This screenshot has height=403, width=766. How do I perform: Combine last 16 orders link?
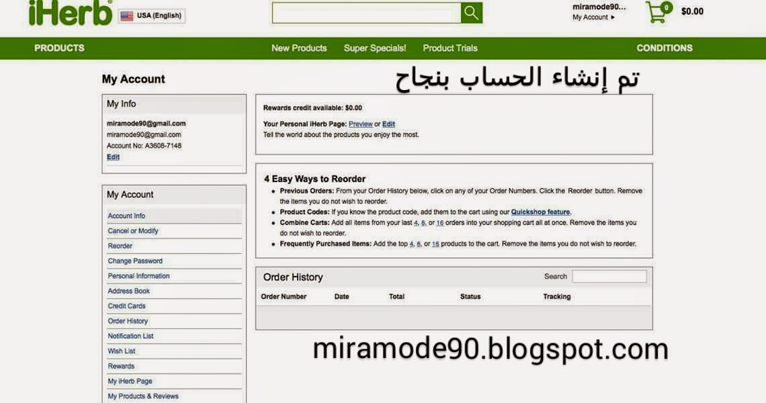pyautogui.click(x=439, y=223)
